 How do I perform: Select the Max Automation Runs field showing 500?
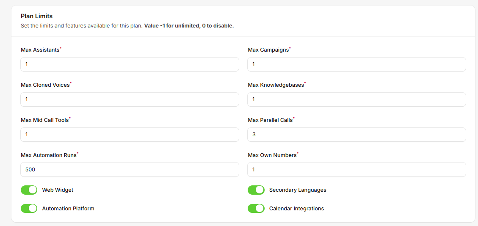(130, 170)
